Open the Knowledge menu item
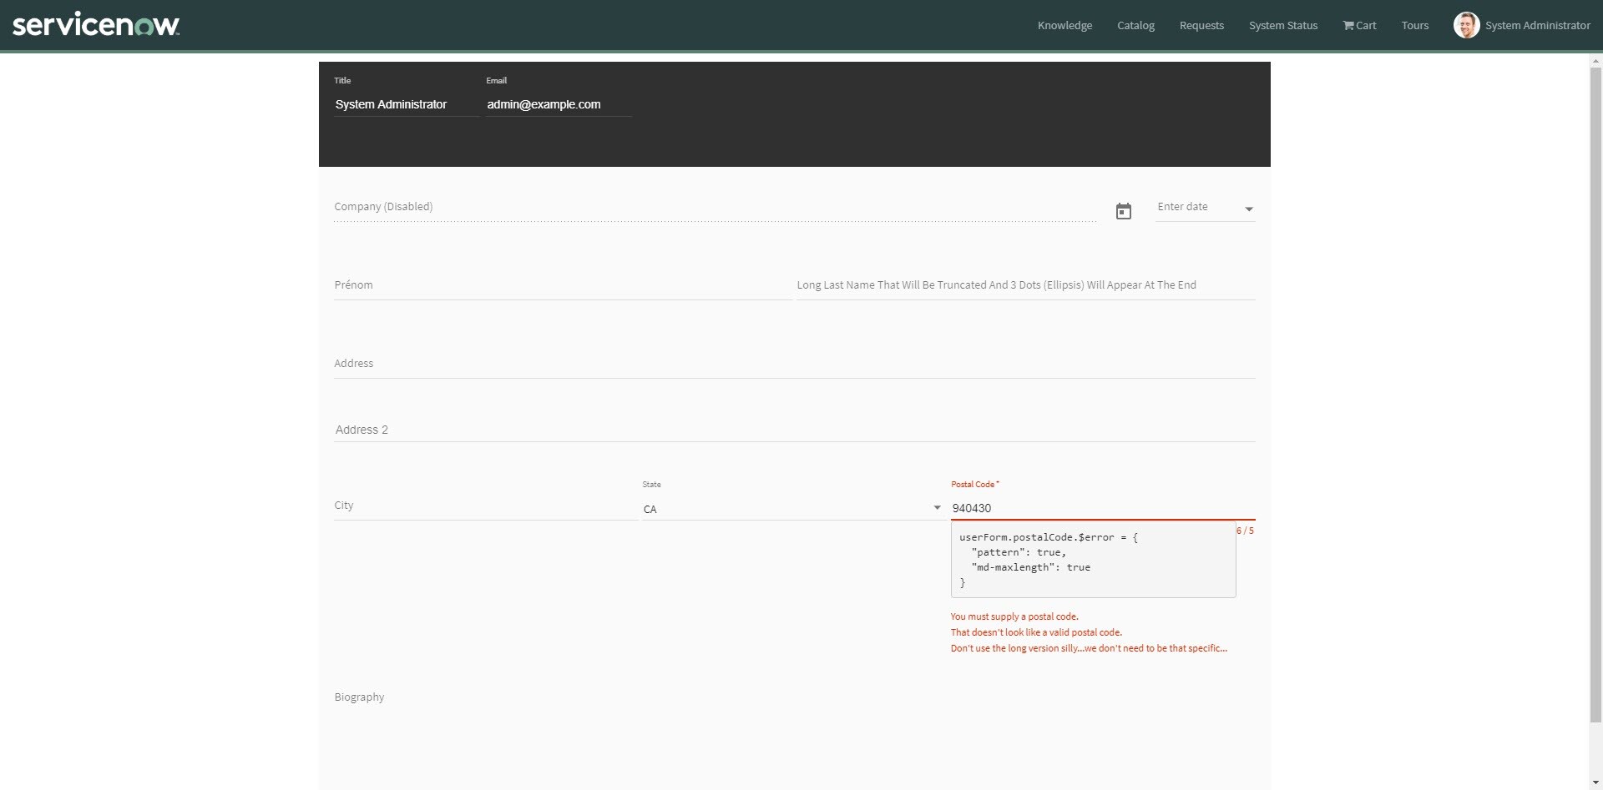 click(1064, 25)
